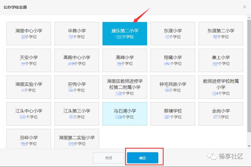This screenshot has width=251, height=167.
Task: Select the 金尚小学 school card
Action: tap(221, 114)
